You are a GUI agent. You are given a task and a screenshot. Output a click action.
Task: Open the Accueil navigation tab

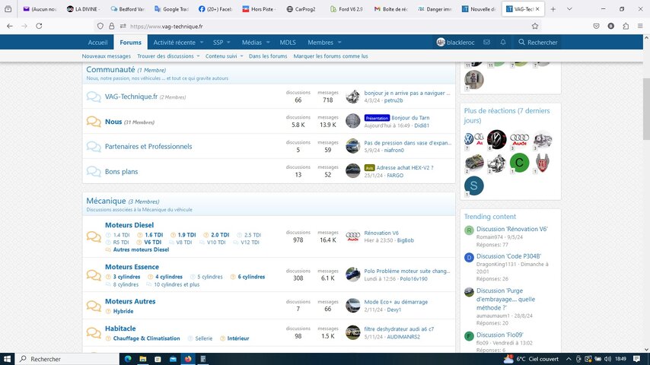97,43
